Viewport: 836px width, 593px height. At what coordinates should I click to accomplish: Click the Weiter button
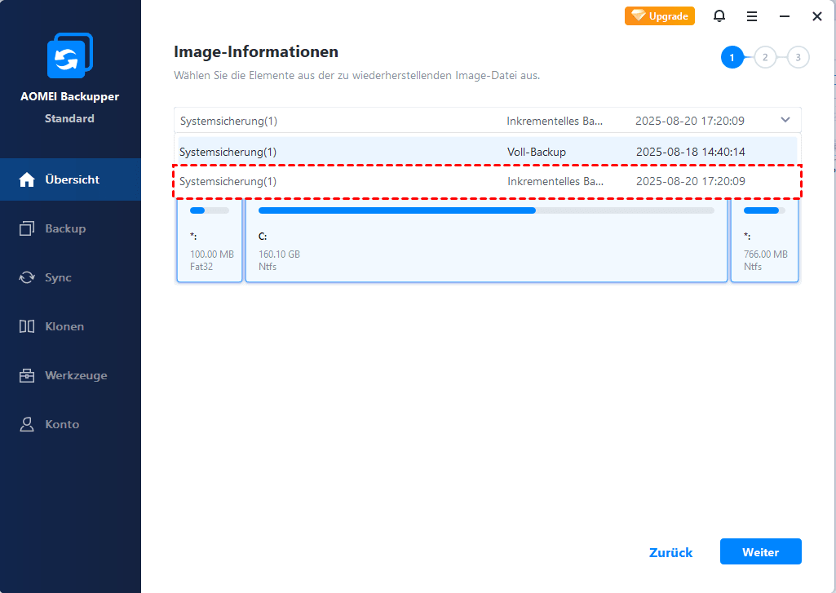pos(761,552)
